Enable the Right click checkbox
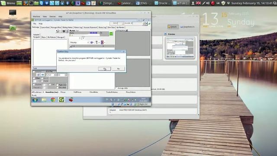The width and height of the screenshot is (277, 156). point(58,85)
